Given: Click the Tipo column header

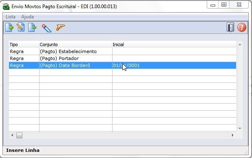Looking at the screenshot, I should 24,45.
